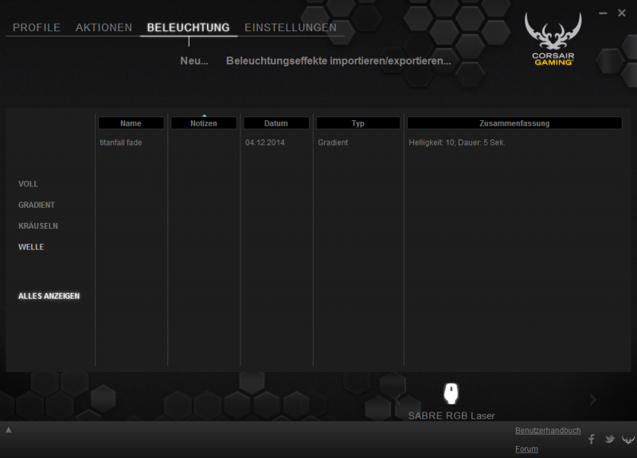Screen dimensions: 637x458
Task: Show next device with right chevron
Action: click(593, 399)
